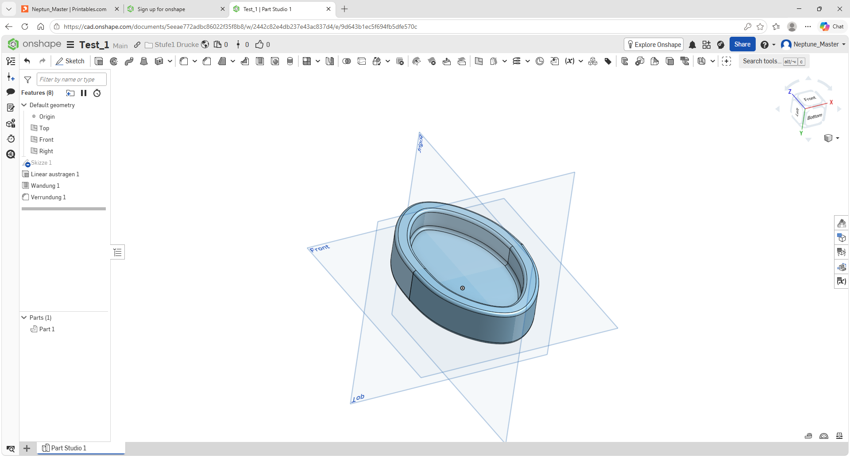Select the Boolean tool
This screenshot has width=850, height=457.
point(347,61)
